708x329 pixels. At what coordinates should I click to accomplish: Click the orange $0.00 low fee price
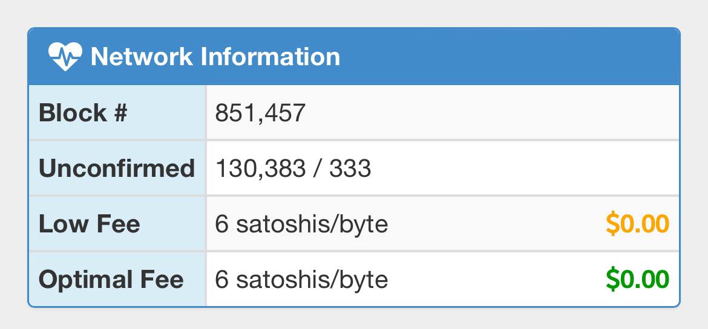click(637, 224)
